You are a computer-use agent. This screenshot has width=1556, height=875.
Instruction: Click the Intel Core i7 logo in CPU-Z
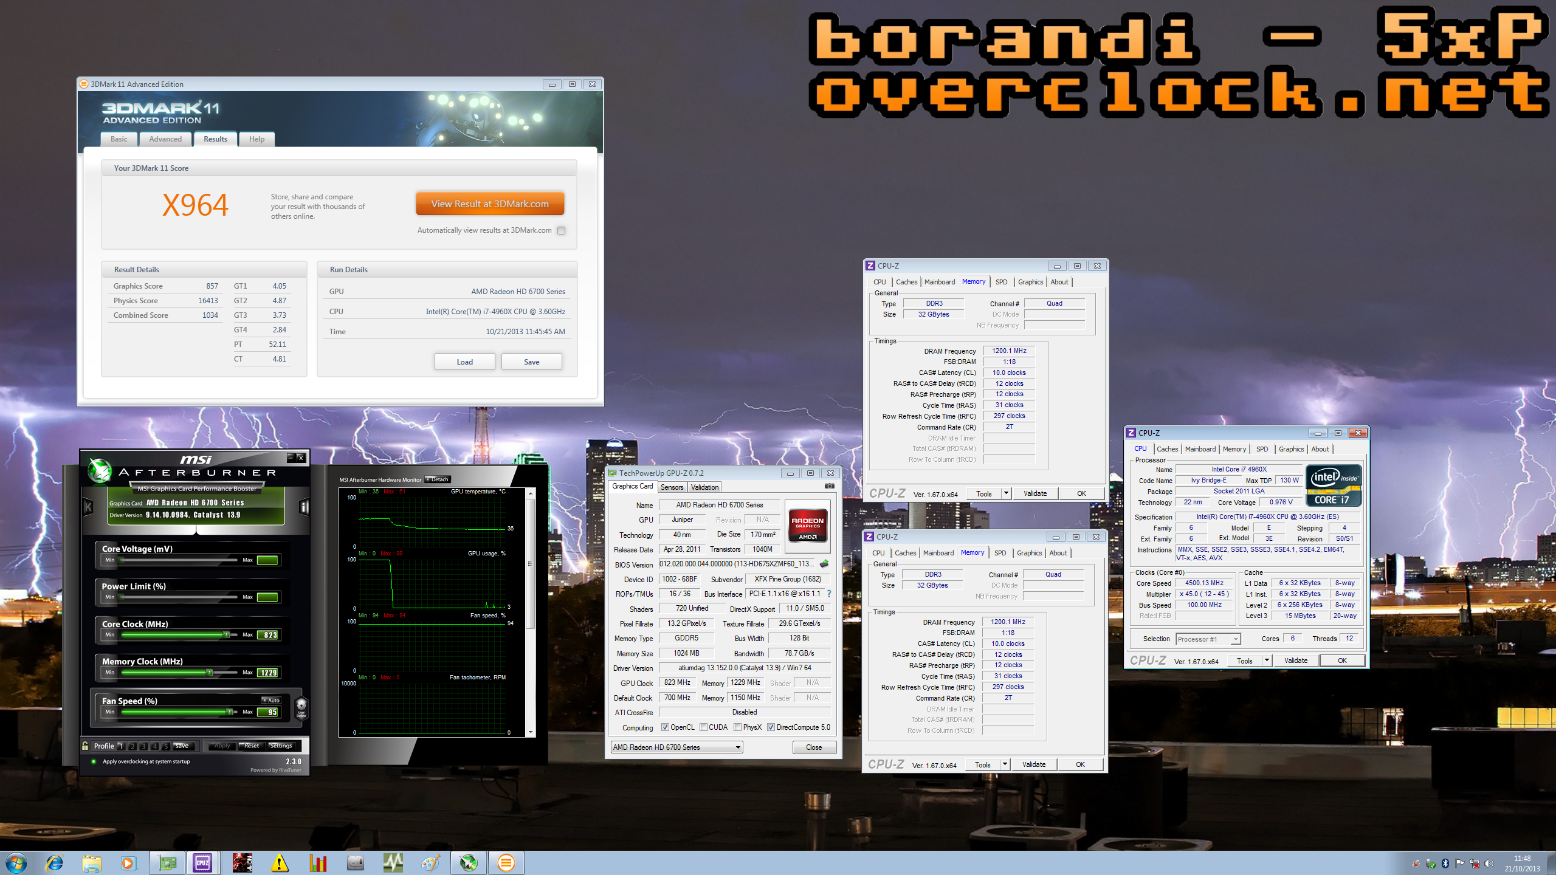point(1333,486)
